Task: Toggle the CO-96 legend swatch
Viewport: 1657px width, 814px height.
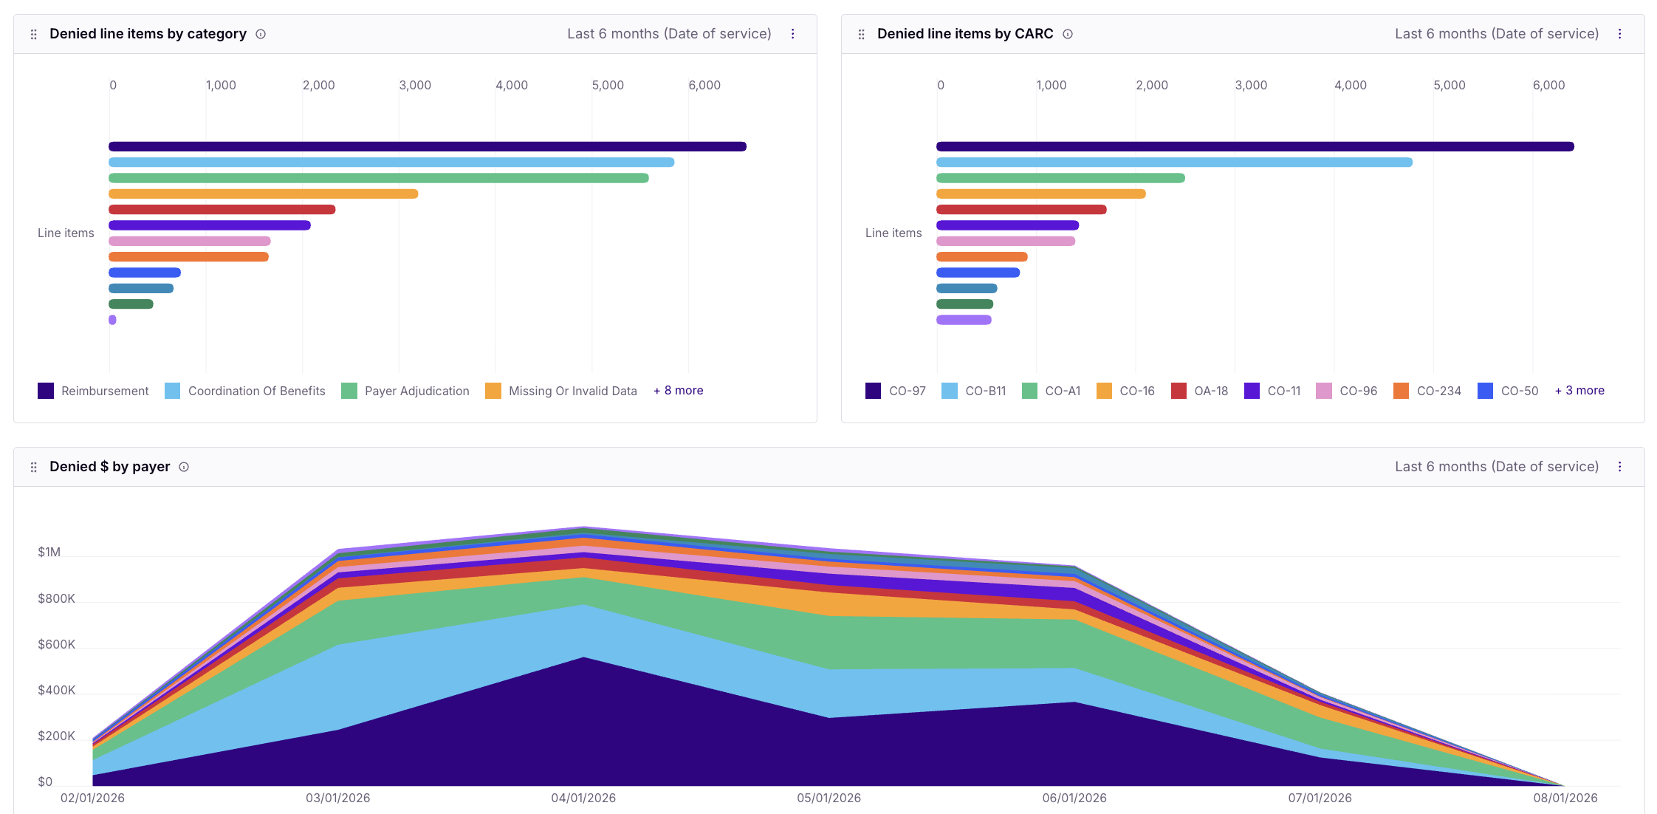Action: coord(1325,391)
